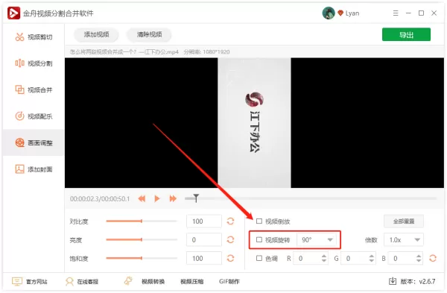The image size is (447, 293).
Task: Click the version download icon in footer
Action: click(393, 281)
